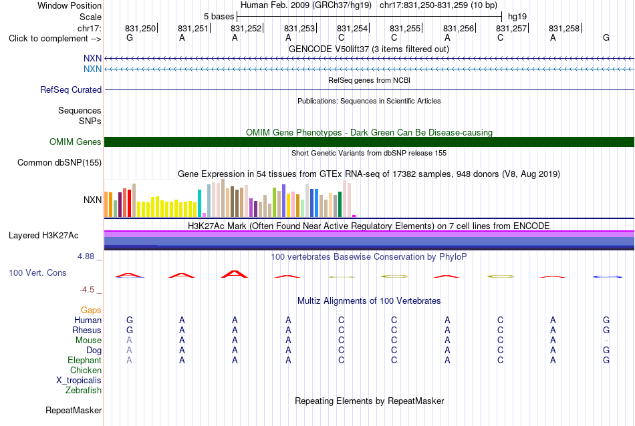Screen dimensions: 635x426
Task: Open the Layered H3K27Ac track label
Action: [43, 236]
